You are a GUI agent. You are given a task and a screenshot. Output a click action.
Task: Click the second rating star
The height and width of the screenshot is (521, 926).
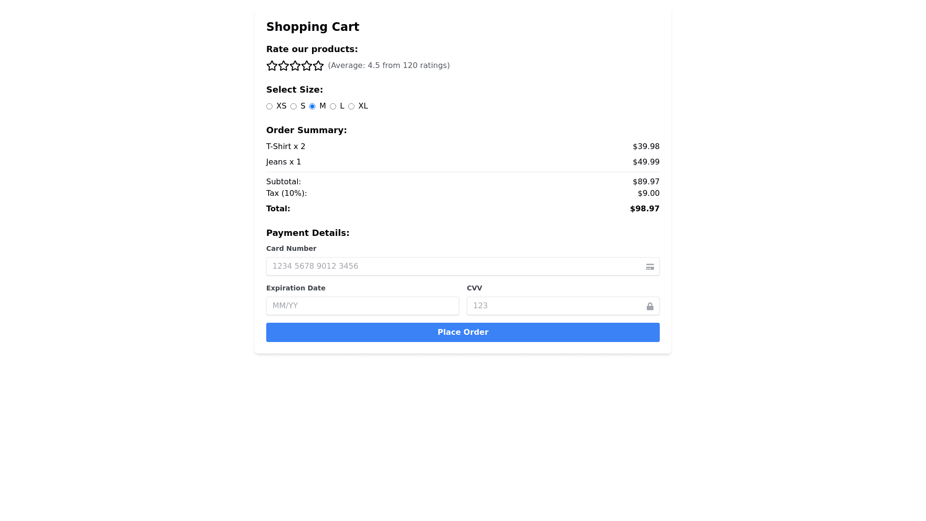click(x=284, y=66)
